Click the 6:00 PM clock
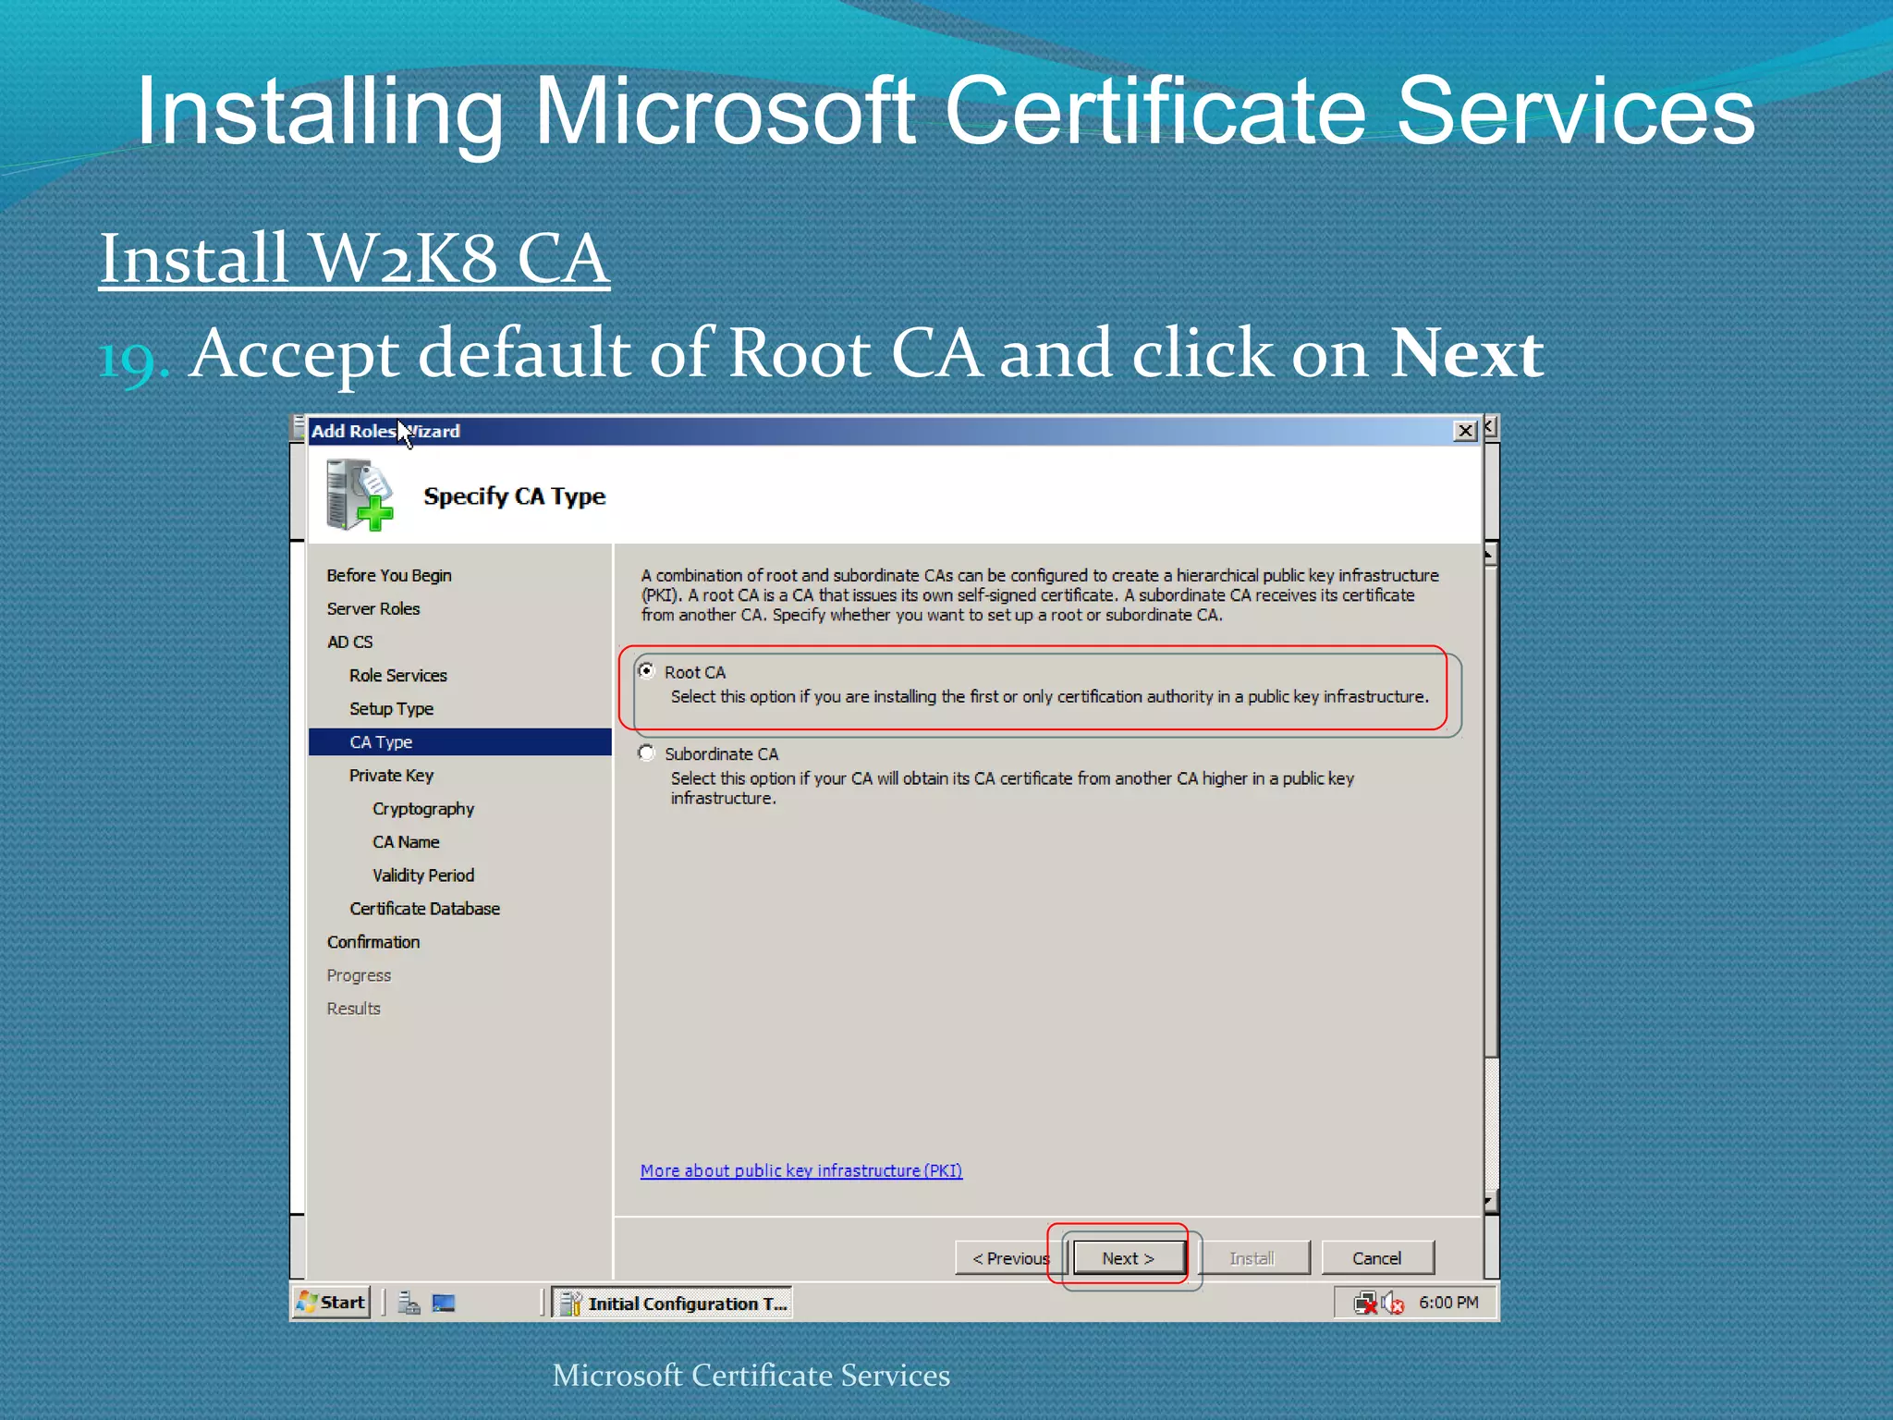Screen dimensions: 1893x1420 [x=1448, y=1302]
